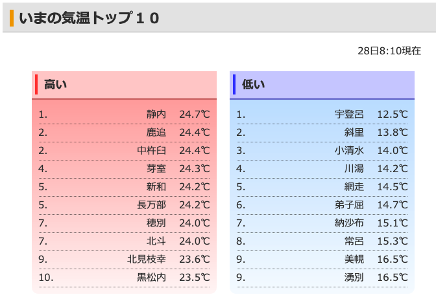This screenshot has height=299, width=436.
Task: Click the 長万部 24.2℃ row
Action: click(x=124, y=205)
